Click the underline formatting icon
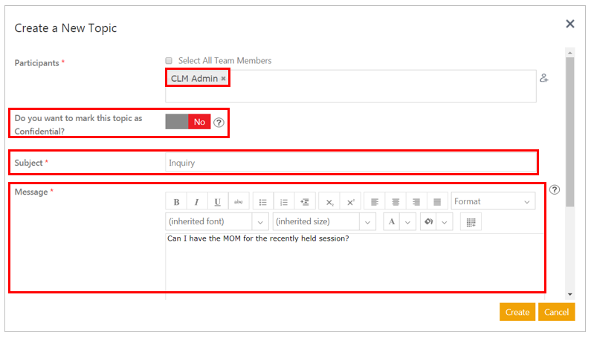Viewport: 594px width, 338px height. [217, 202]
